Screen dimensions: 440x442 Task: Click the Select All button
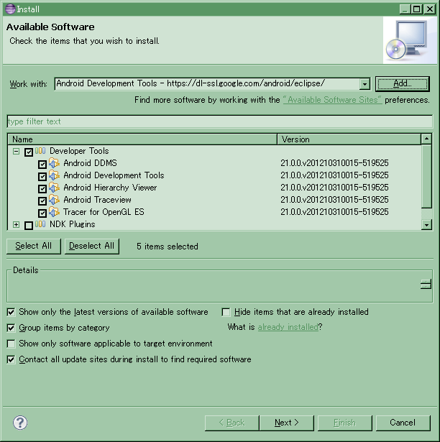coord(34,246)
